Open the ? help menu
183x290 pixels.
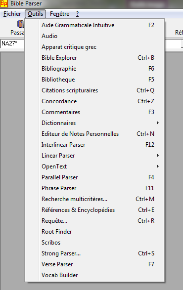click(78, 14)
